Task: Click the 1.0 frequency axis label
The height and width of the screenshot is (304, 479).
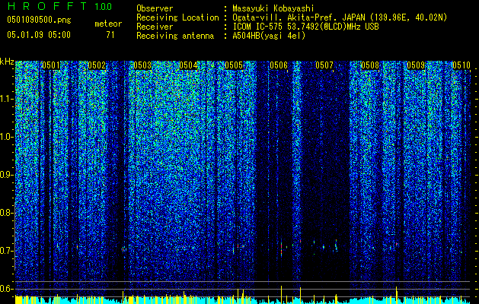Action: click(x=6, y=137)
